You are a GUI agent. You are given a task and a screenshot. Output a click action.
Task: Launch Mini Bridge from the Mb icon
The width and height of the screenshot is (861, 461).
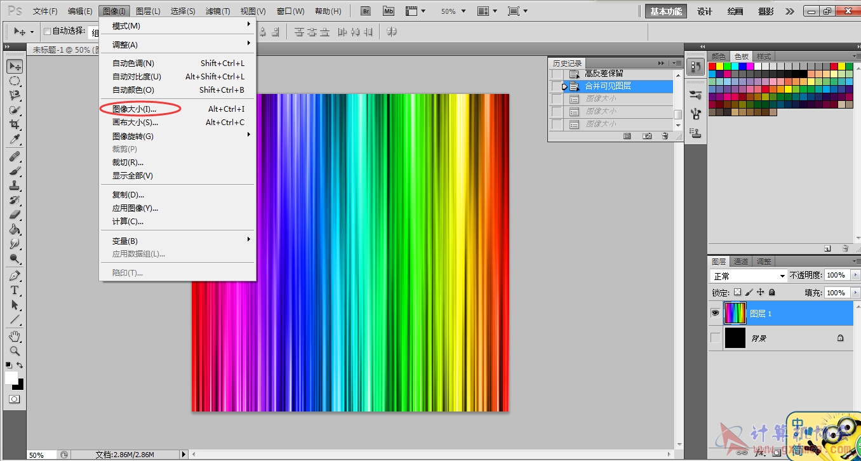point(389,11)
